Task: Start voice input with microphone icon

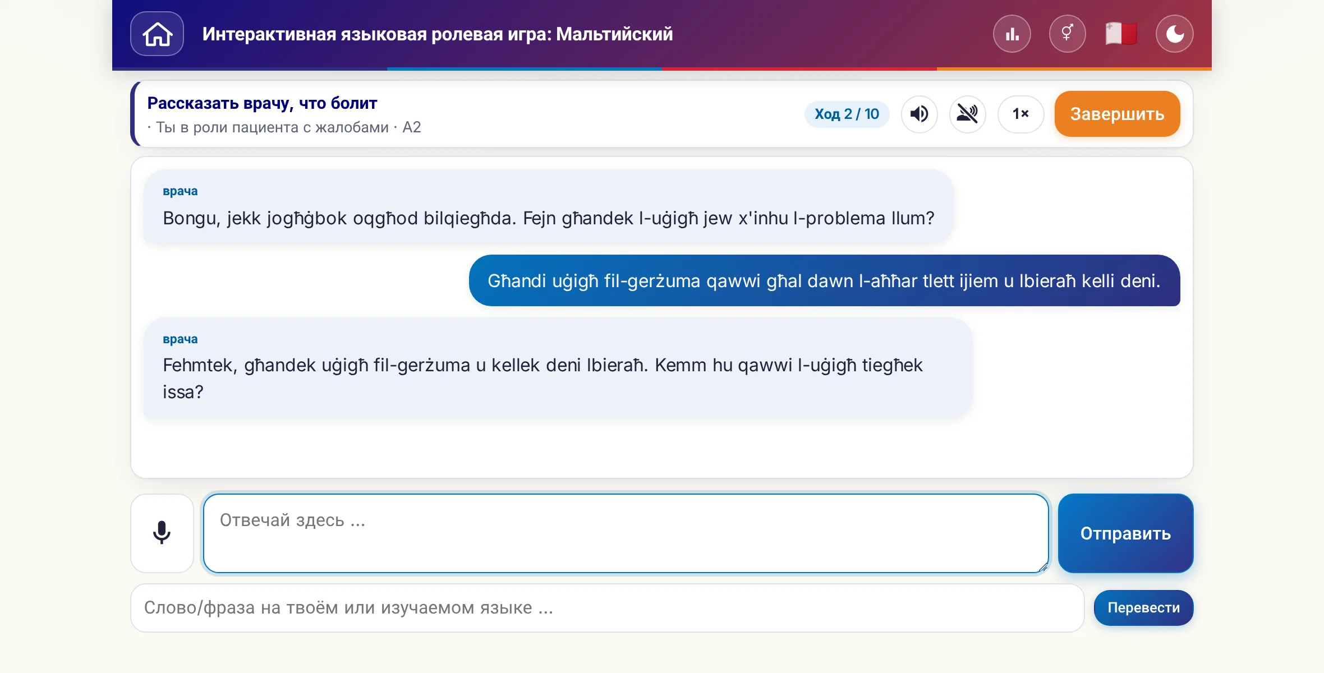Action: tap(162, 533)
